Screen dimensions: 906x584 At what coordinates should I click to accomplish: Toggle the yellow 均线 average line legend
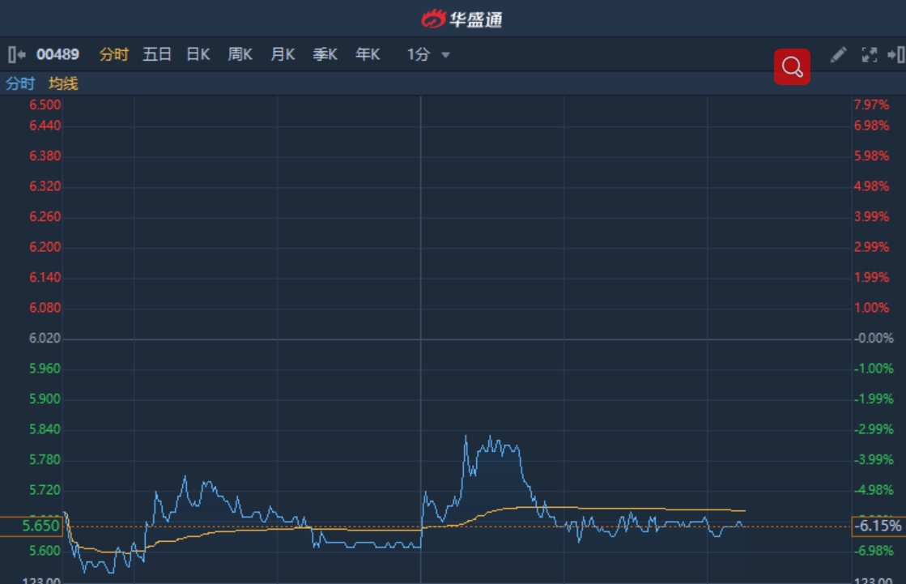63,83
